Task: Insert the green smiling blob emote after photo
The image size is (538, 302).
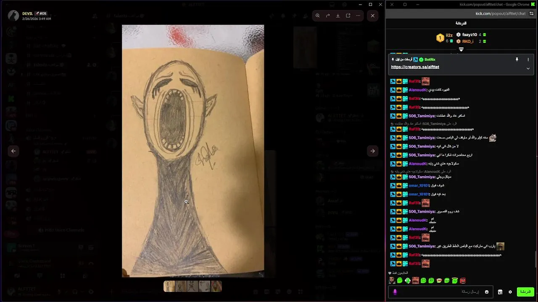Action: coord(423,281)
